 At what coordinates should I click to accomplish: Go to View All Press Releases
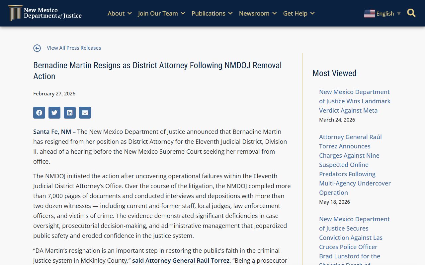tap(74, 48)
